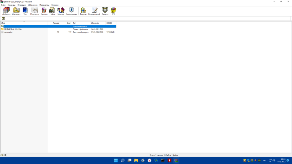This screenshot has height=164, width=292.
Task: Click the Добавить (Add) toolbar icon
Action: click(6, 11)
